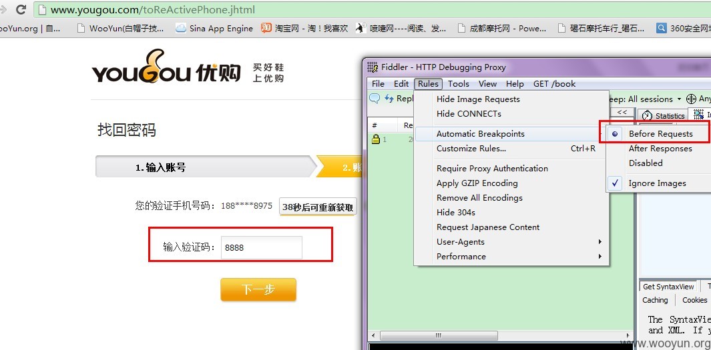711x350 pixels.
Task: Click GET /book menu item
Action: pos(554,84)
